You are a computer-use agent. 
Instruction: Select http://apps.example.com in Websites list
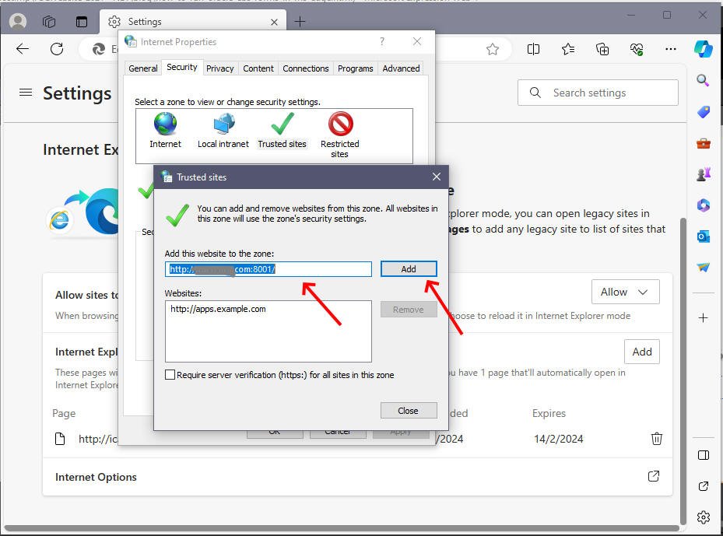[x=218, y=309]
